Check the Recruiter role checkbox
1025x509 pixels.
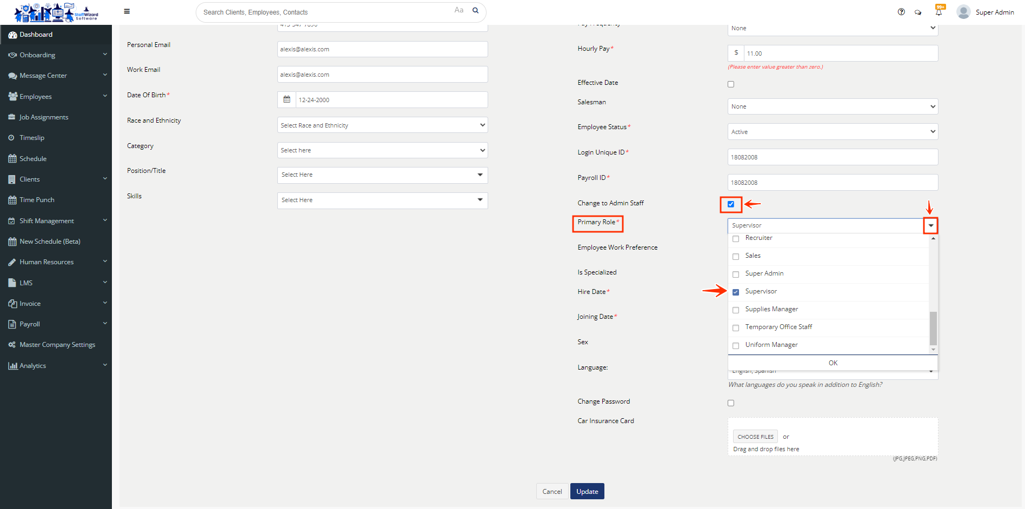(x=736, y=238)
